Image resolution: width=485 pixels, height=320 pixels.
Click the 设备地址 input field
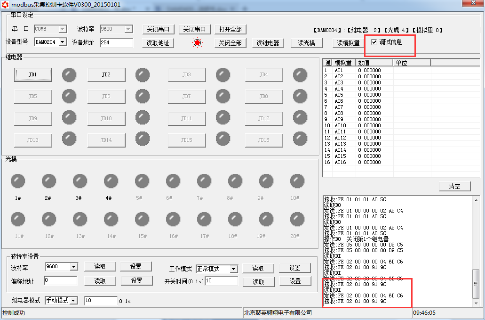[x=116, y=43]
